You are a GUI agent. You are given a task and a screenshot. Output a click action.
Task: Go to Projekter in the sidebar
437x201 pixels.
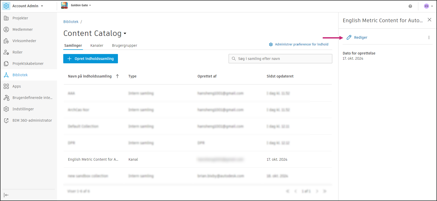point(20,18)
